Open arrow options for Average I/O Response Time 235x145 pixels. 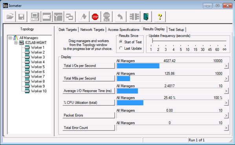[226, 91]
